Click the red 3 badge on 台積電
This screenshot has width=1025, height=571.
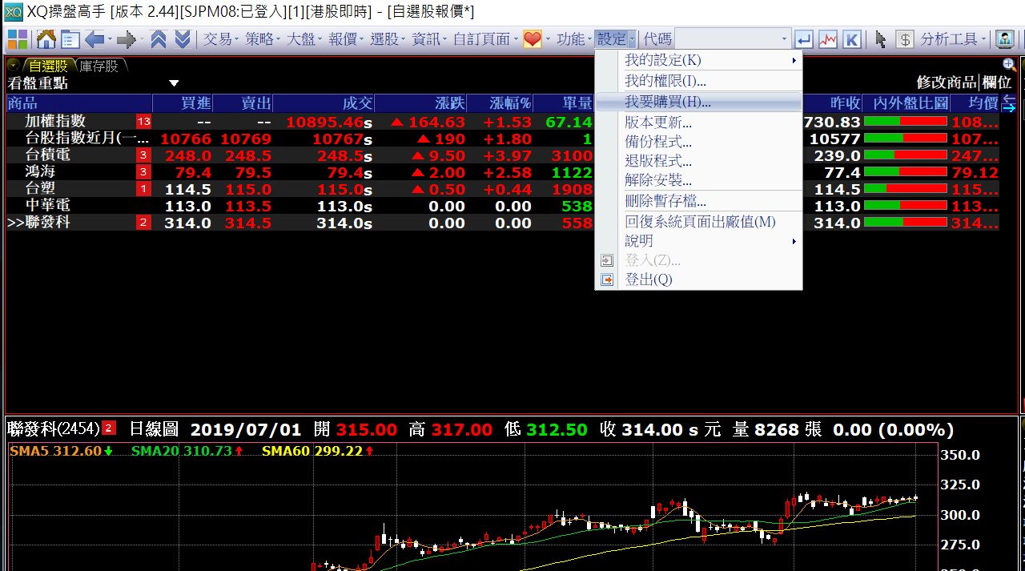(x=143, y=155)
